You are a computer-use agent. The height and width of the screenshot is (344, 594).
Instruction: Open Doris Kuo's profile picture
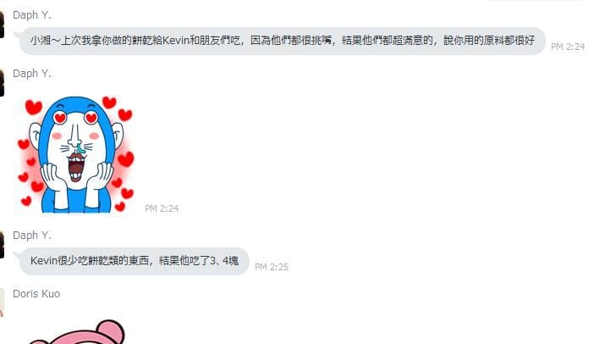2,302
